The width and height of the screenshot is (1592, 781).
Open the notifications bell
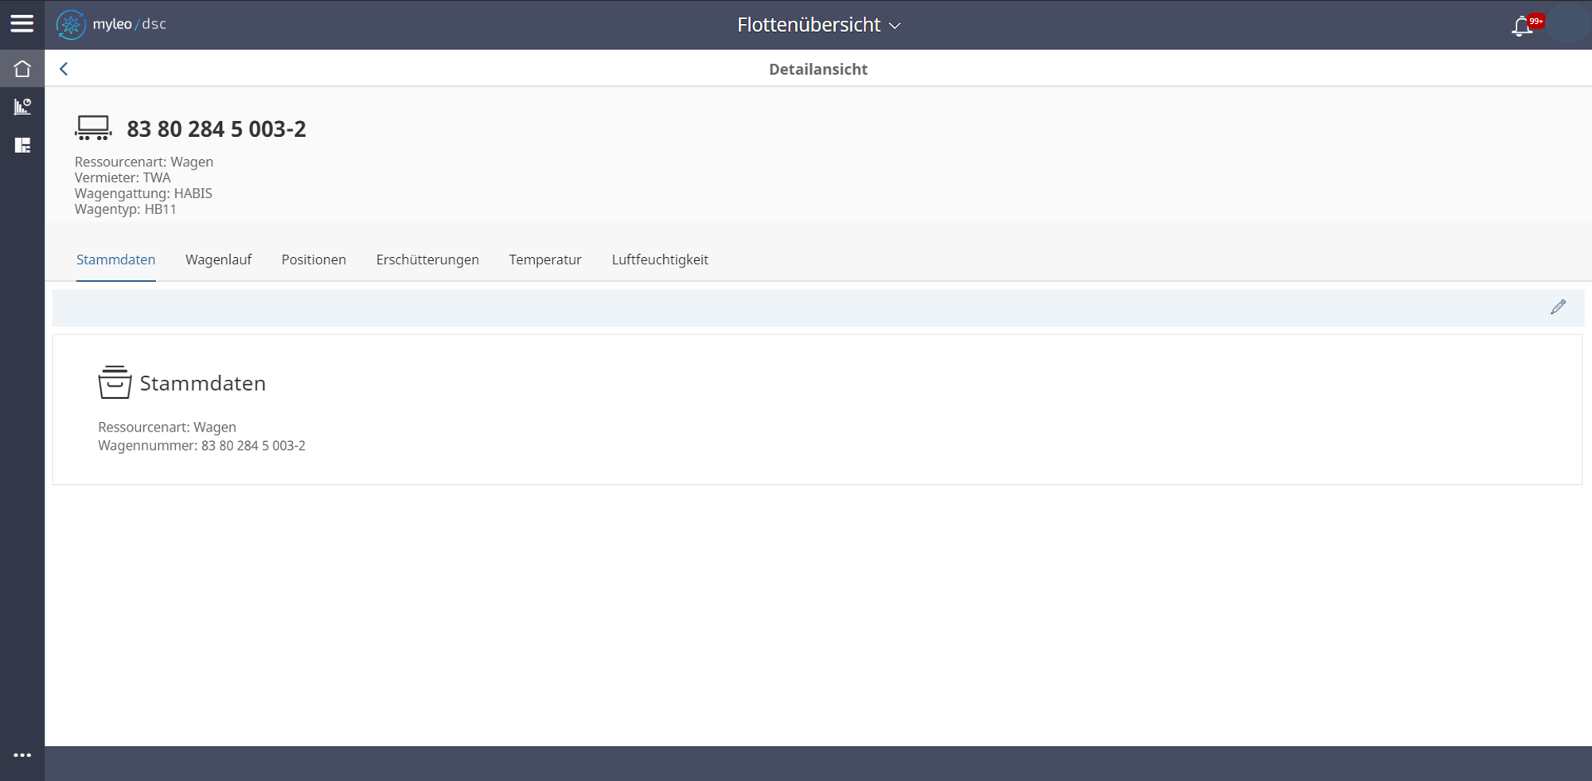click(x=1522, y=26)
